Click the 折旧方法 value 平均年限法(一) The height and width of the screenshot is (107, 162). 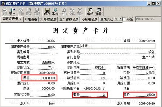point(144,68)
